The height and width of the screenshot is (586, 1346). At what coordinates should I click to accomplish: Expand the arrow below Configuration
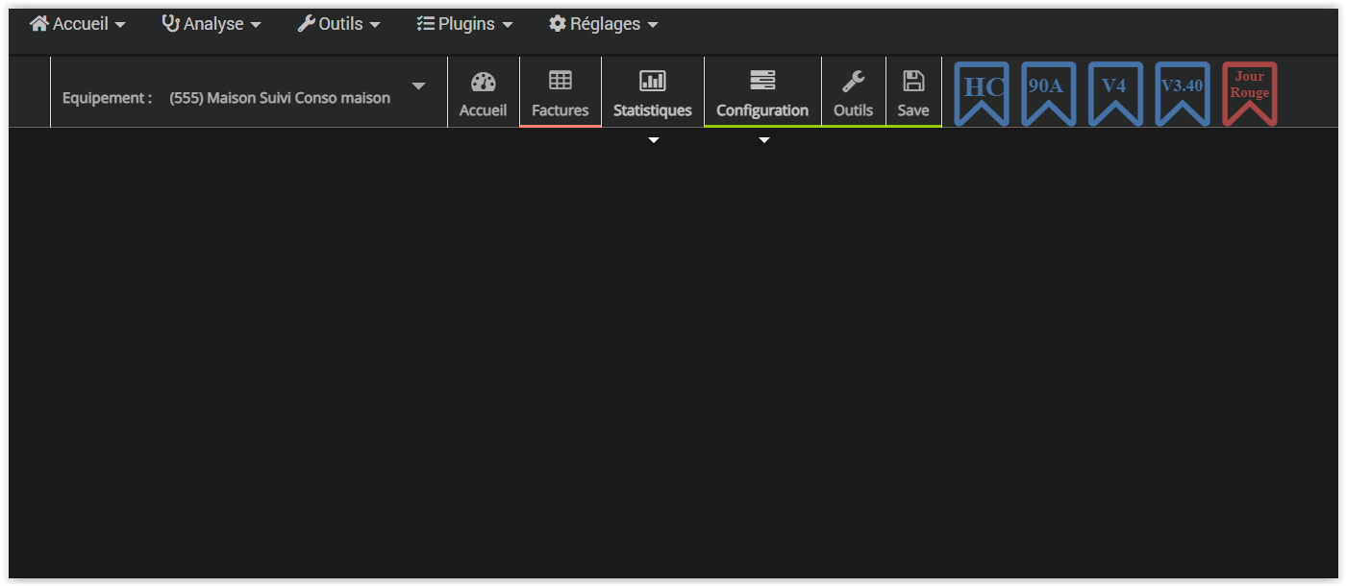pyautogui.click(x=764, y=141)
